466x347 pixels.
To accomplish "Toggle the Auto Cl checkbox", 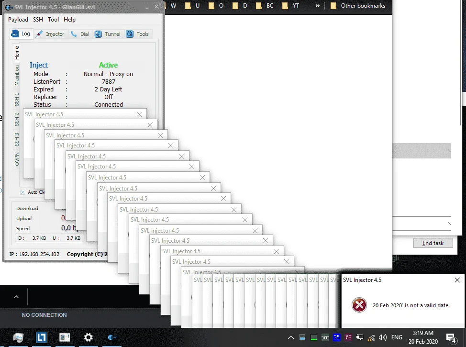I will coord(22,192).
